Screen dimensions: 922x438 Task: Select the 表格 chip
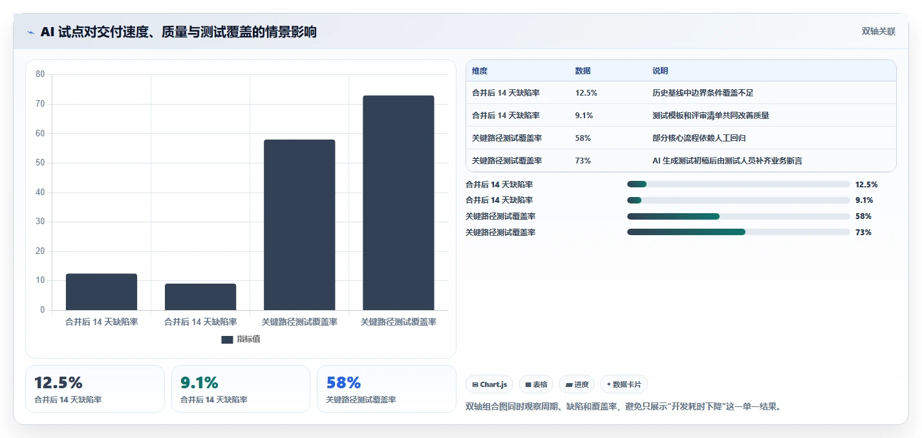pyautogui.click(x=536, y=384)
